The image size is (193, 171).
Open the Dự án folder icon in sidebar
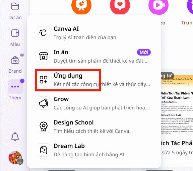click(x=15, y=6)
